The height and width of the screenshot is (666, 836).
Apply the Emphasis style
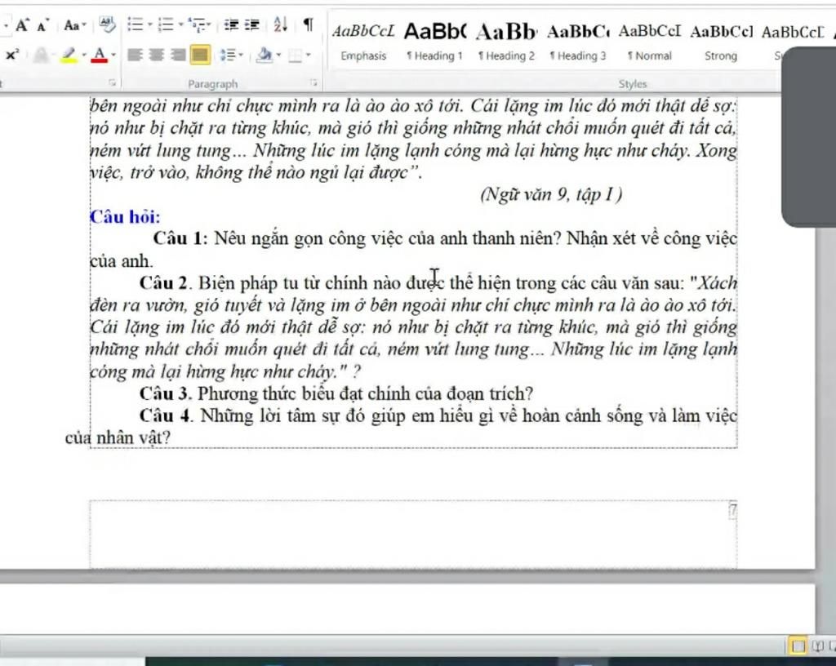point(363,42)
